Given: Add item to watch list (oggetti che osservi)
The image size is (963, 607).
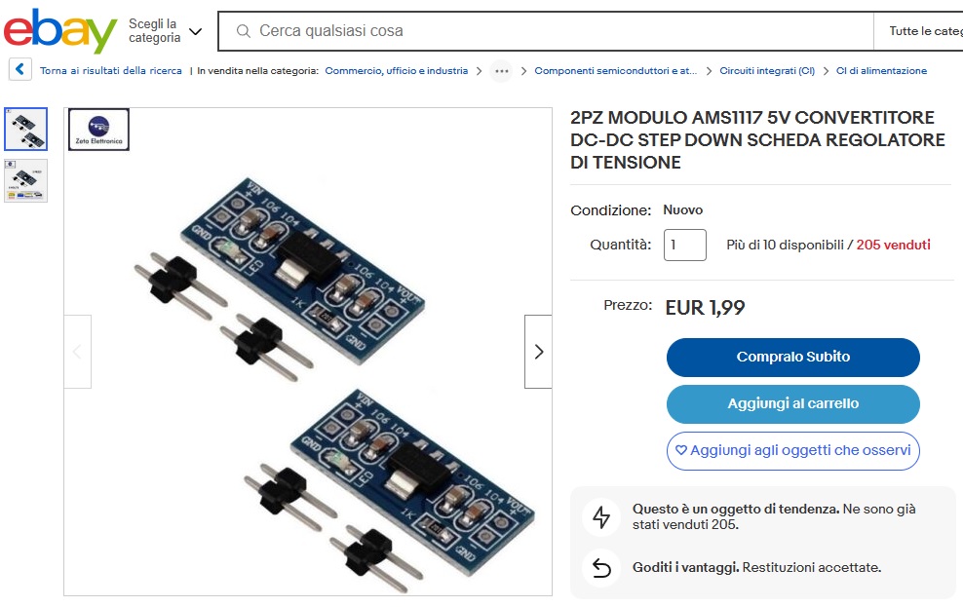Looking at the screenshot, I should (792, 450).
